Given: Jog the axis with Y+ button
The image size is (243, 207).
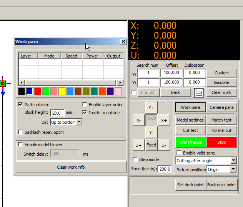Looking at the screenshot, I should [x=151, y=108].
